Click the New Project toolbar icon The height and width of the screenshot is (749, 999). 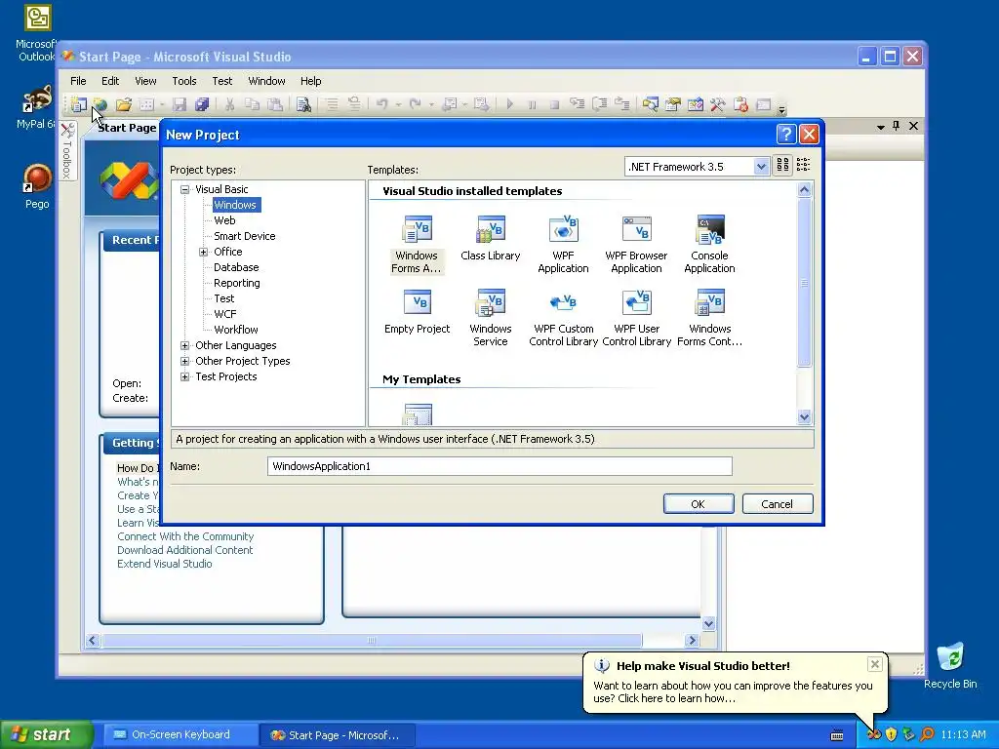point(78,104)
